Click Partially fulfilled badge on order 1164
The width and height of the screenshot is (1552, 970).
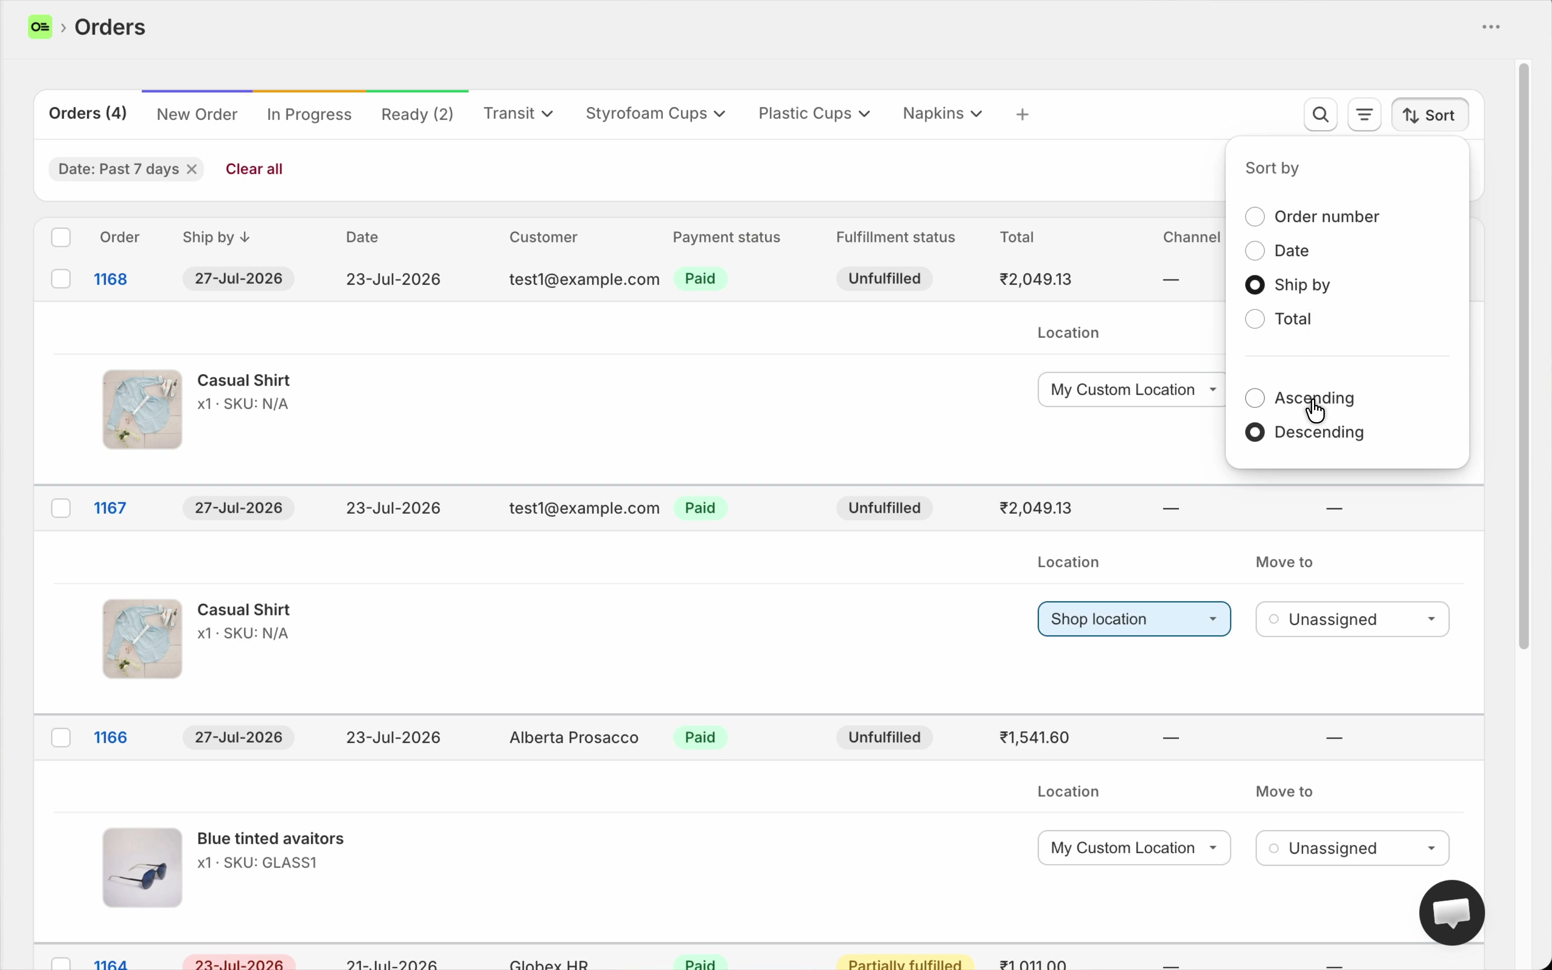pyautogui.click(x=905, y=963)
